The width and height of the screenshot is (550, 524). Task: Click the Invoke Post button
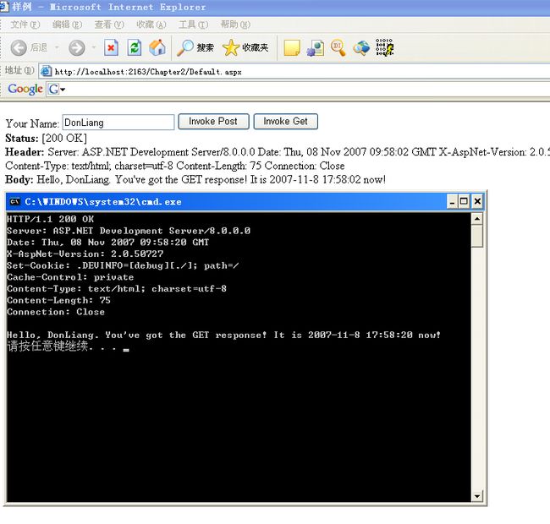(213, 121)
